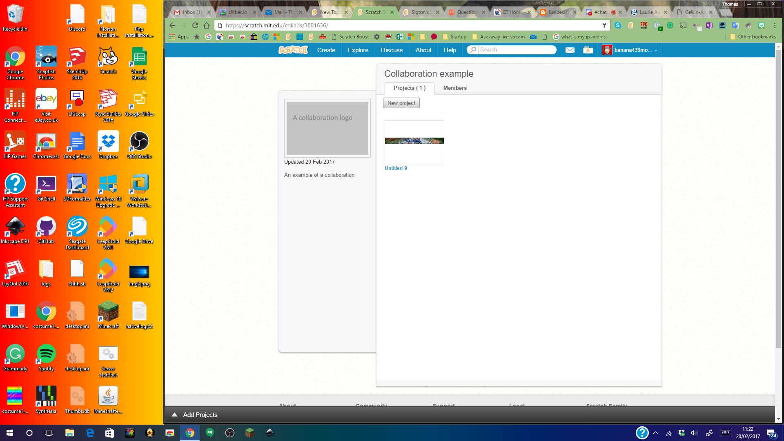784x441 pixels.
Task: Expand the banana439mo account dropdown
Action: (x=656, y=50)
